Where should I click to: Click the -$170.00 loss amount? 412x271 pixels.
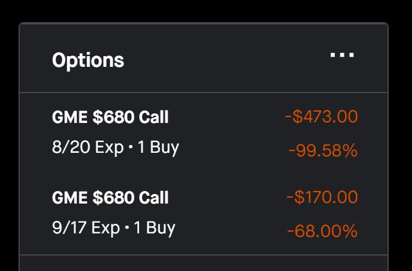[x=322, y=197]
